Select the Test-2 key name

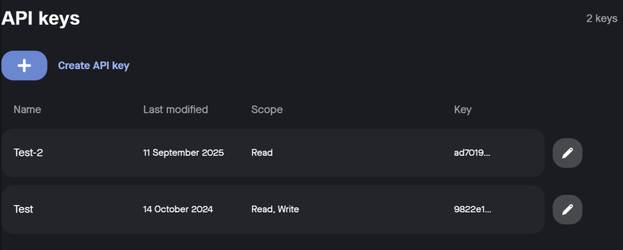[x=28, y=153]
